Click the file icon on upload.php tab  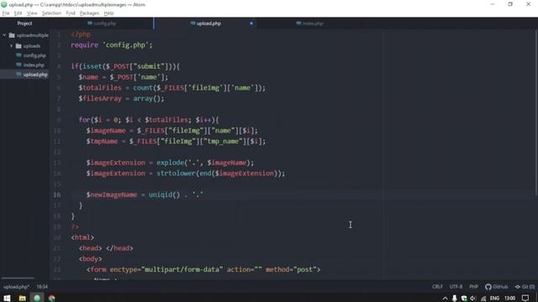pos(193,23)
